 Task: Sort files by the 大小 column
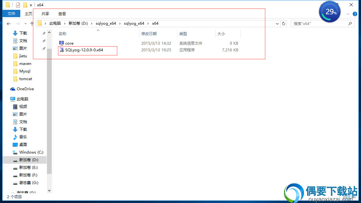(221, 34)
